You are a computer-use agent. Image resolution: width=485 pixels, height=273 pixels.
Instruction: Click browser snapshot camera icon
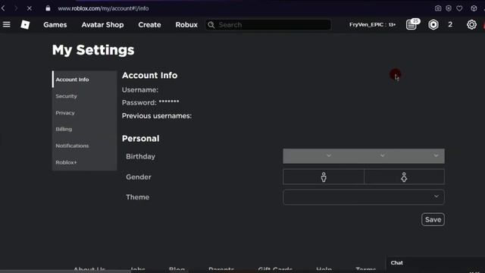coord(438,8)
